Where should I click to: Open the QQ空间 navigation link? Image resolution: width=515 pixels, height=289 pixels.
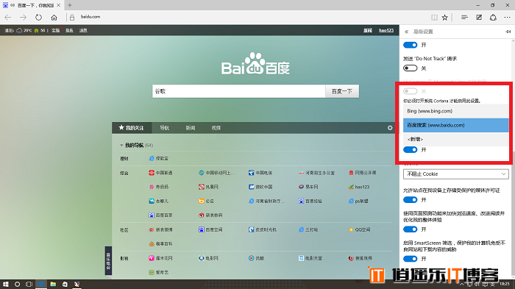click(359, 229)
